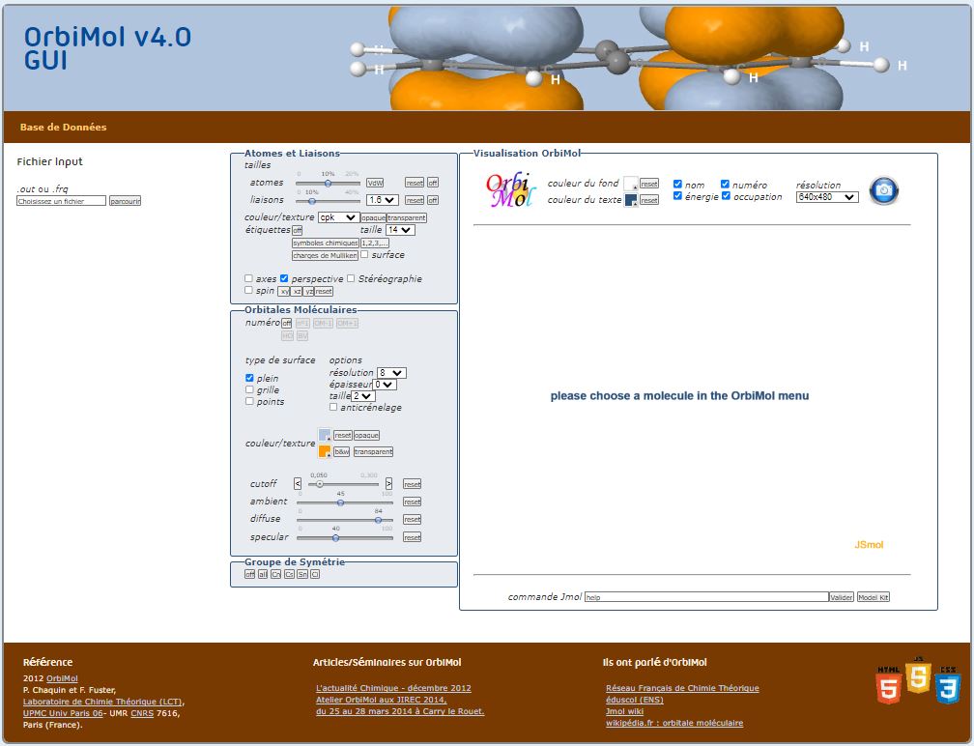The height and width of the screenshot is (746, 974).
Task: Click the commande Jmol input field
Action: click(707, 597)
